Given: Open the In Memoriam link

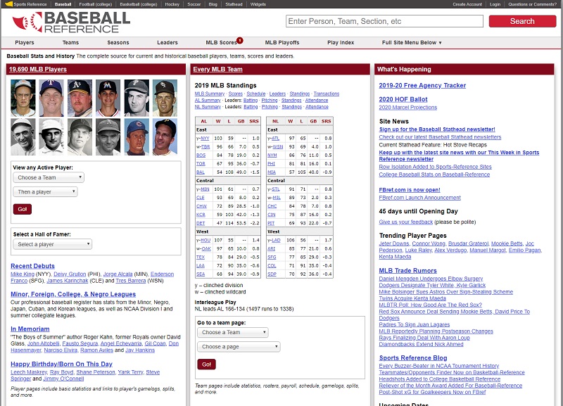Looking at the screenshot, I should point(30,329).
